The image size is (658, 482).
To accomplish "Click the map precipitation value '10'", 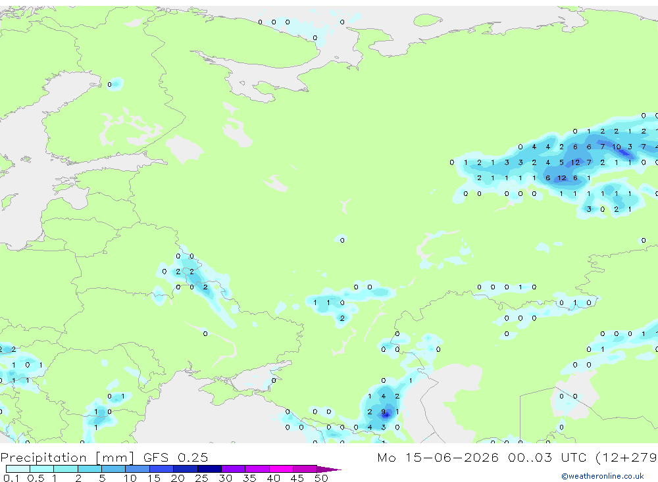I will tap(616, 147).
